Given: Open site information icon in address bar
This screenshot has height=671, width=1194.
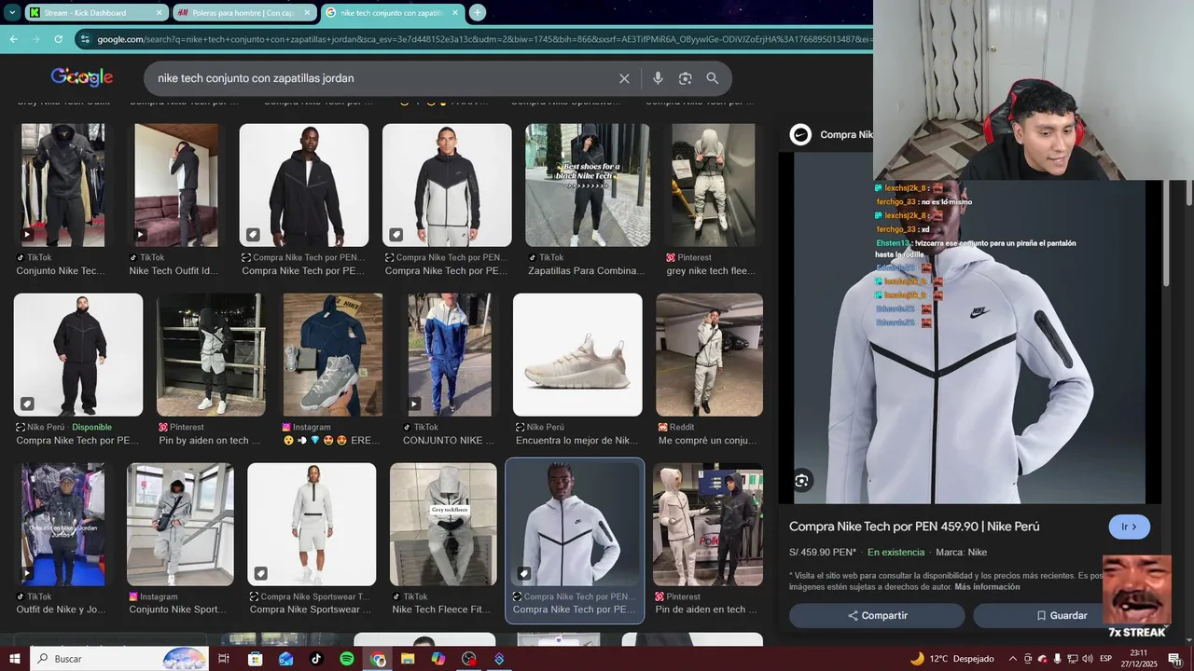Looking at the screenshot, I should [x=85, y=39].
